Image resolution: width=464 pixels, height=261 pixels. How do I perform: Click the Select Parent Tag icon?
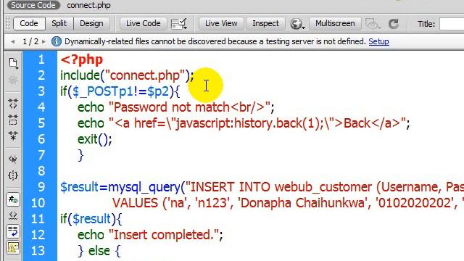13,159
